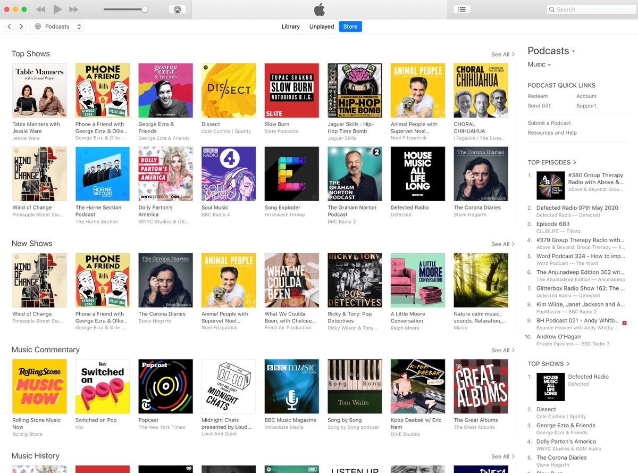The image size is (638, 473).
Task: Open What We Coulda Been artwork
Action: (292, 280)
